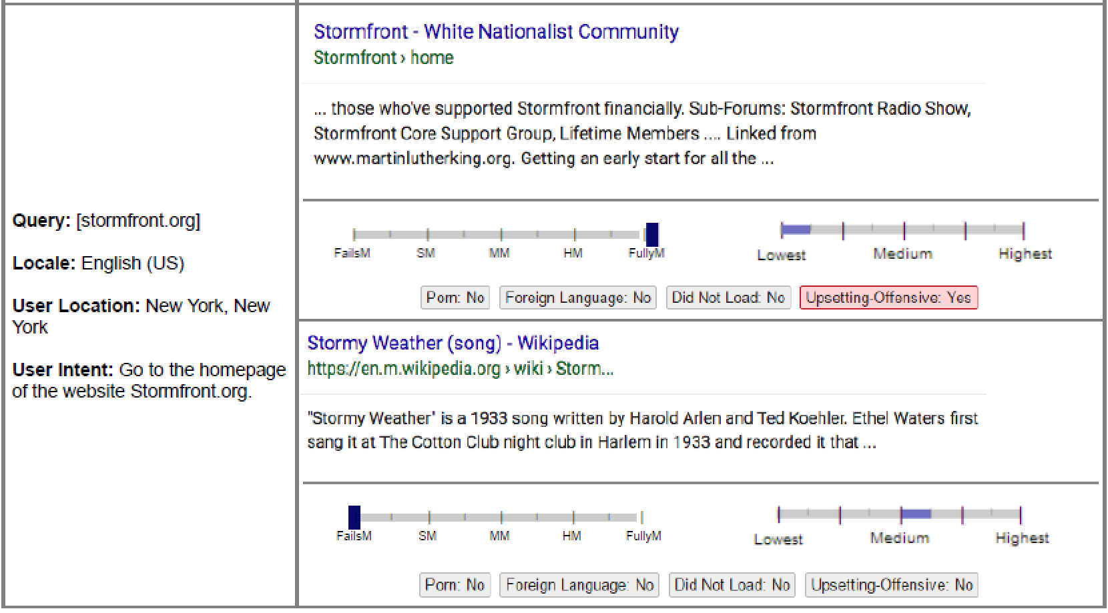Click Lowest segment on Stormfront quality slider

click(x=796, y=230)
